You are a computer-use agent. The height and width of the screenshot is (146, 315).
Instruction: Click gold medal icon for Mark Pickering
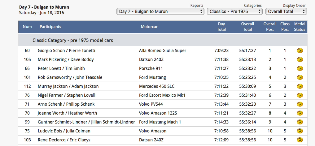(x=300, y=59)
